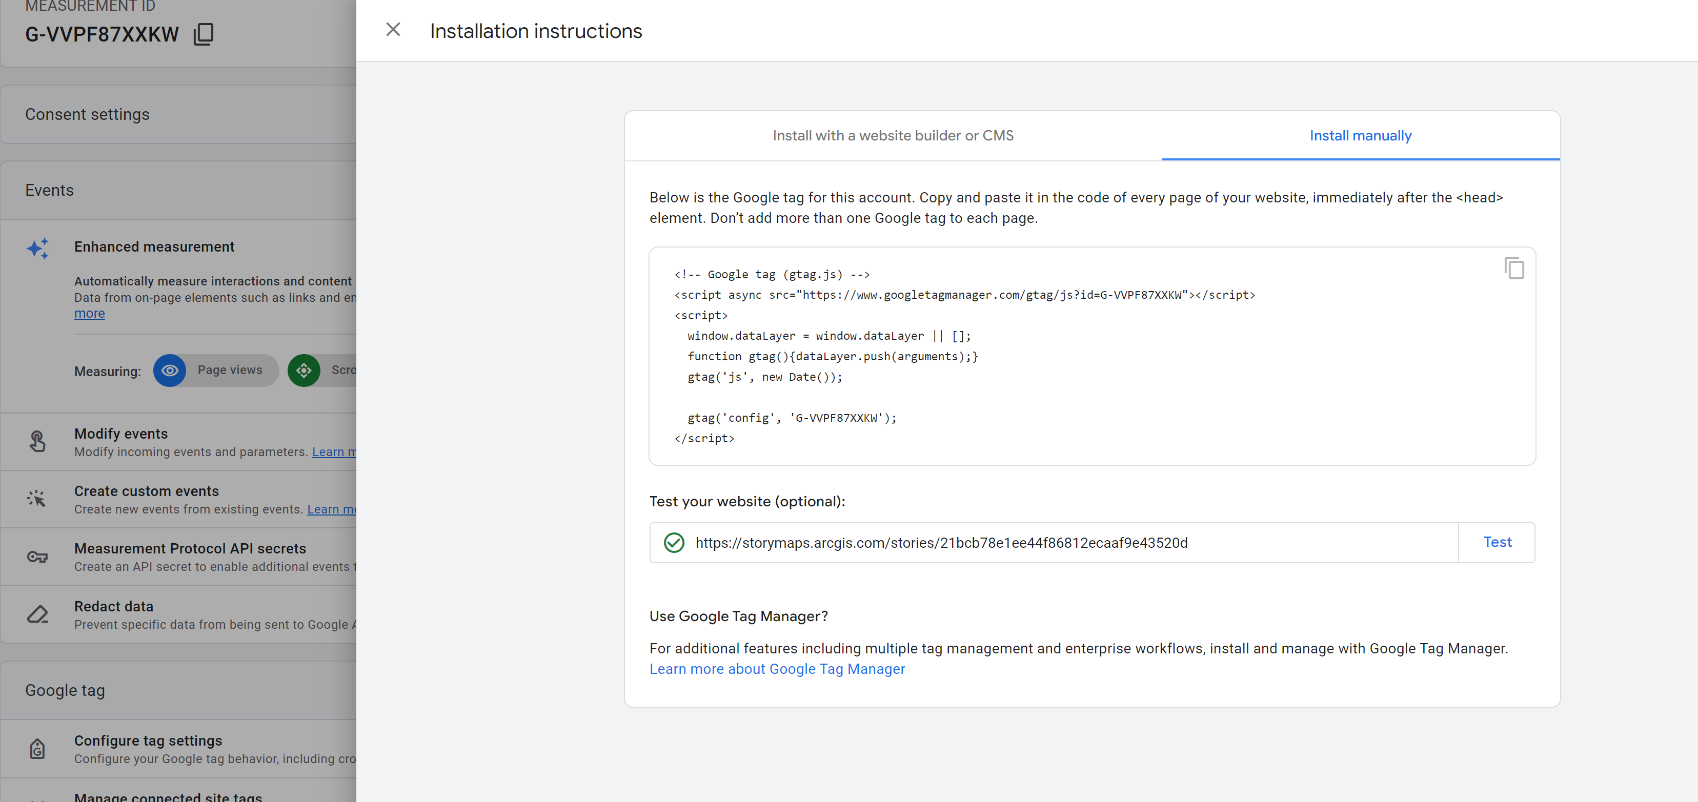Image resolution: width=1698 pixels, height=802 pixels.
Task: Click the script async src line
Action: [x=964, y=295]
